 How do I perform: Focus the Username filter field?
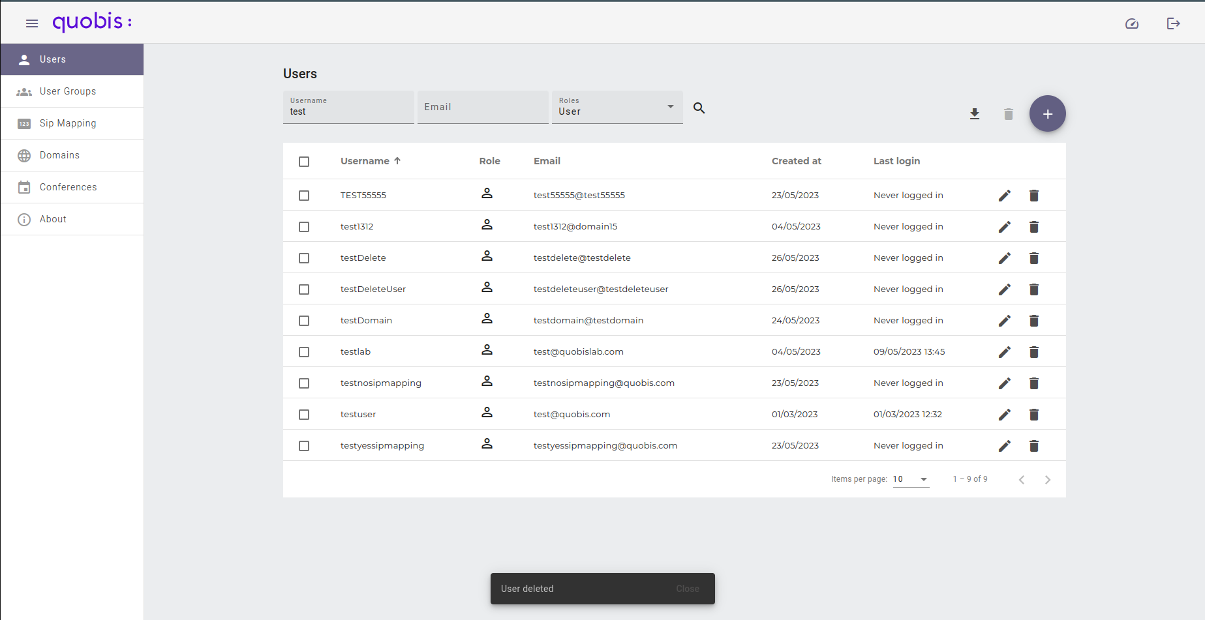tap(348, 107)
